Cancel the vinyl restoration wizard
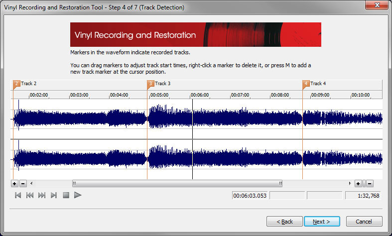This screenshot has height=236, width=392. 364,221
